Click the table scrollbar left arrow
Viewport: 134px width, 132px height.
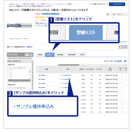click(x=58, y=65)
